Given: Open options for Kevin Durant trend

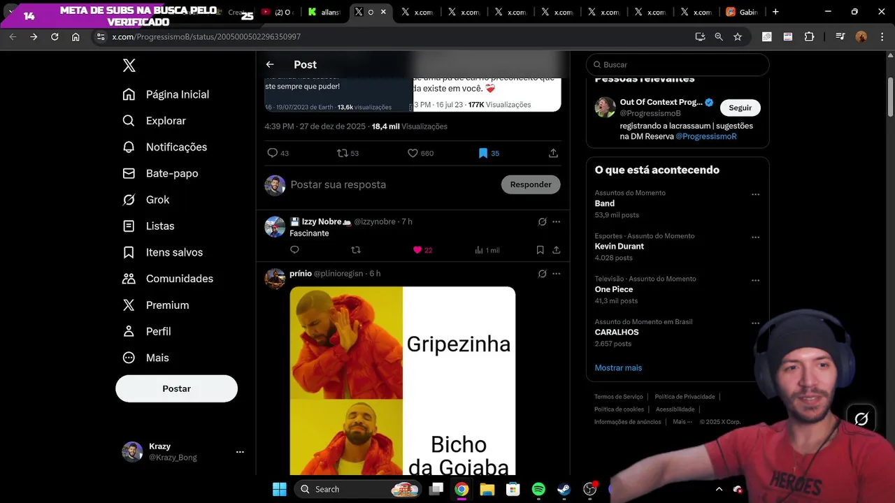Looking at the screenshot, I should coord(755,238).
